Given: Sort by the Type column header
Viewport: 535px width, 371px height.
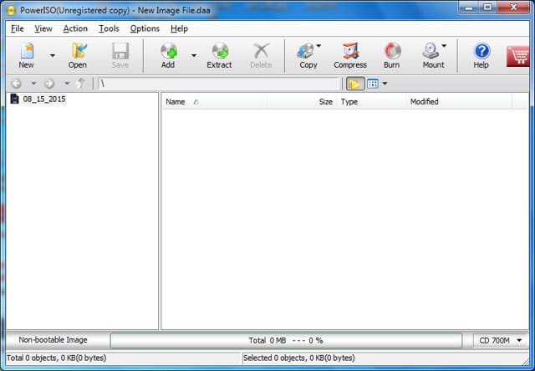Looking at the screenshot, I should [x=371, y=102].
